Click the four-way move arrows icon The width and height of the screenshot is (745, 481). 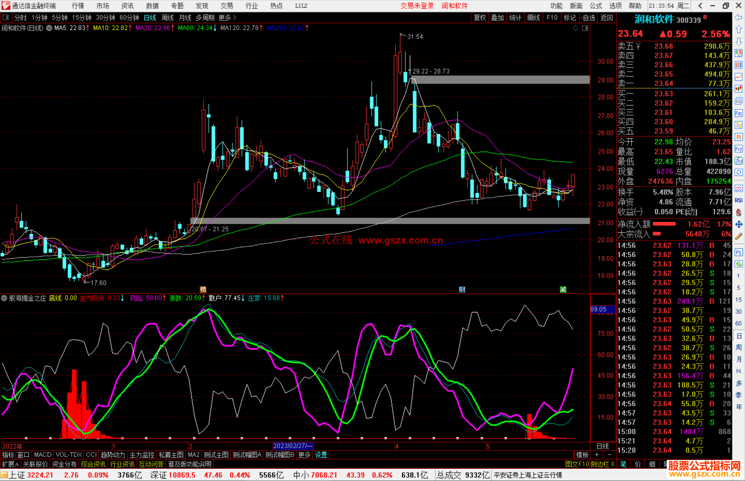point(738,224)
